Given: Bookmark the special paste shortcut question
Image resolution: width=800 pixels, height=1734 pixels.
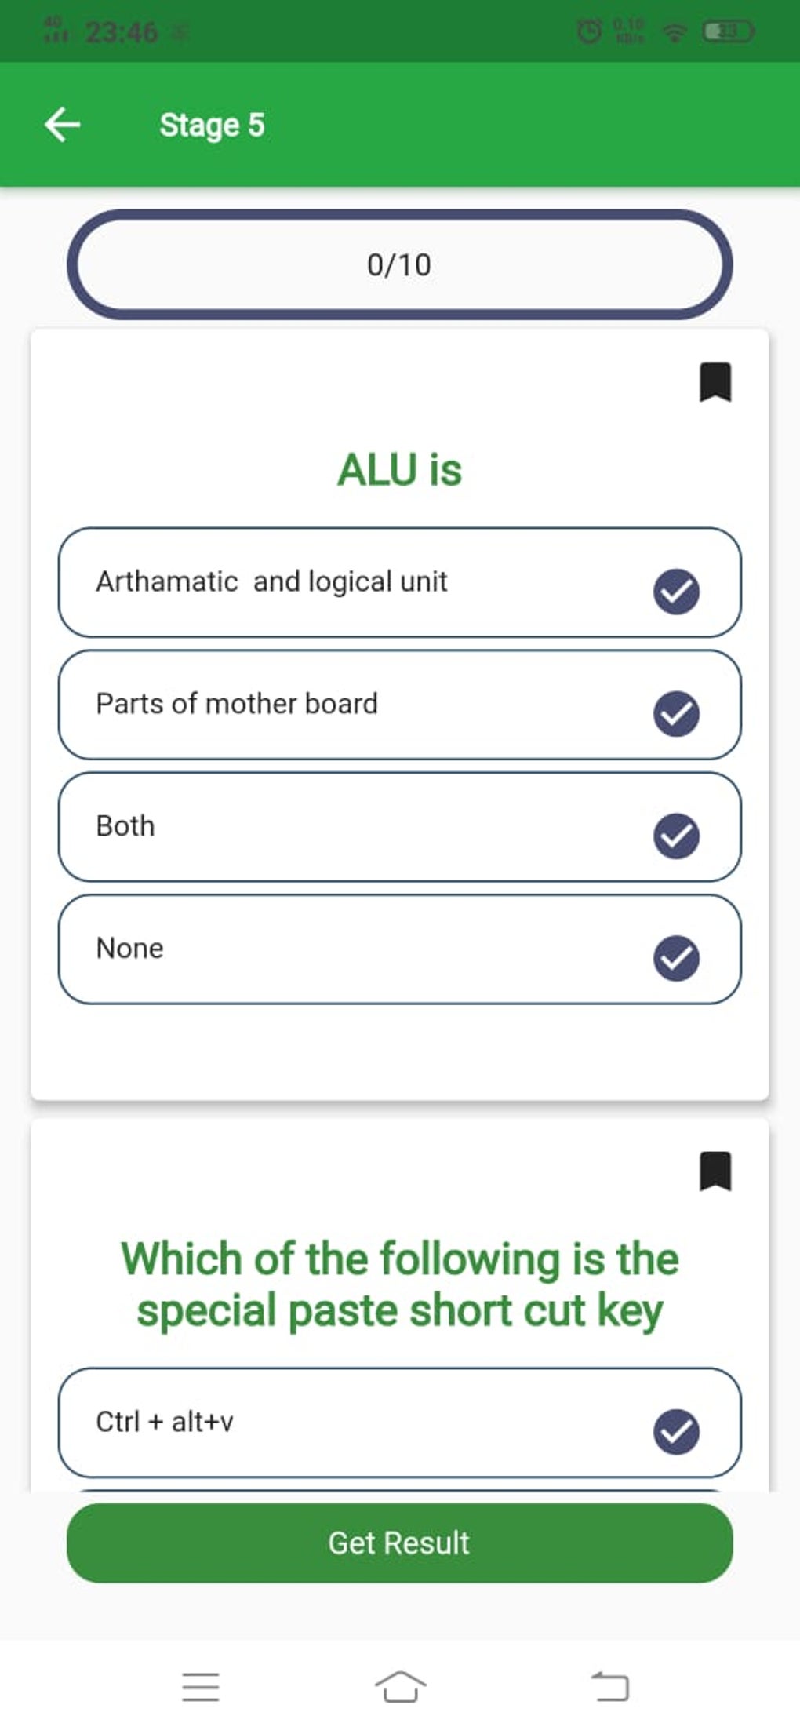Looking at the screenshot, I should [715, 1171].
